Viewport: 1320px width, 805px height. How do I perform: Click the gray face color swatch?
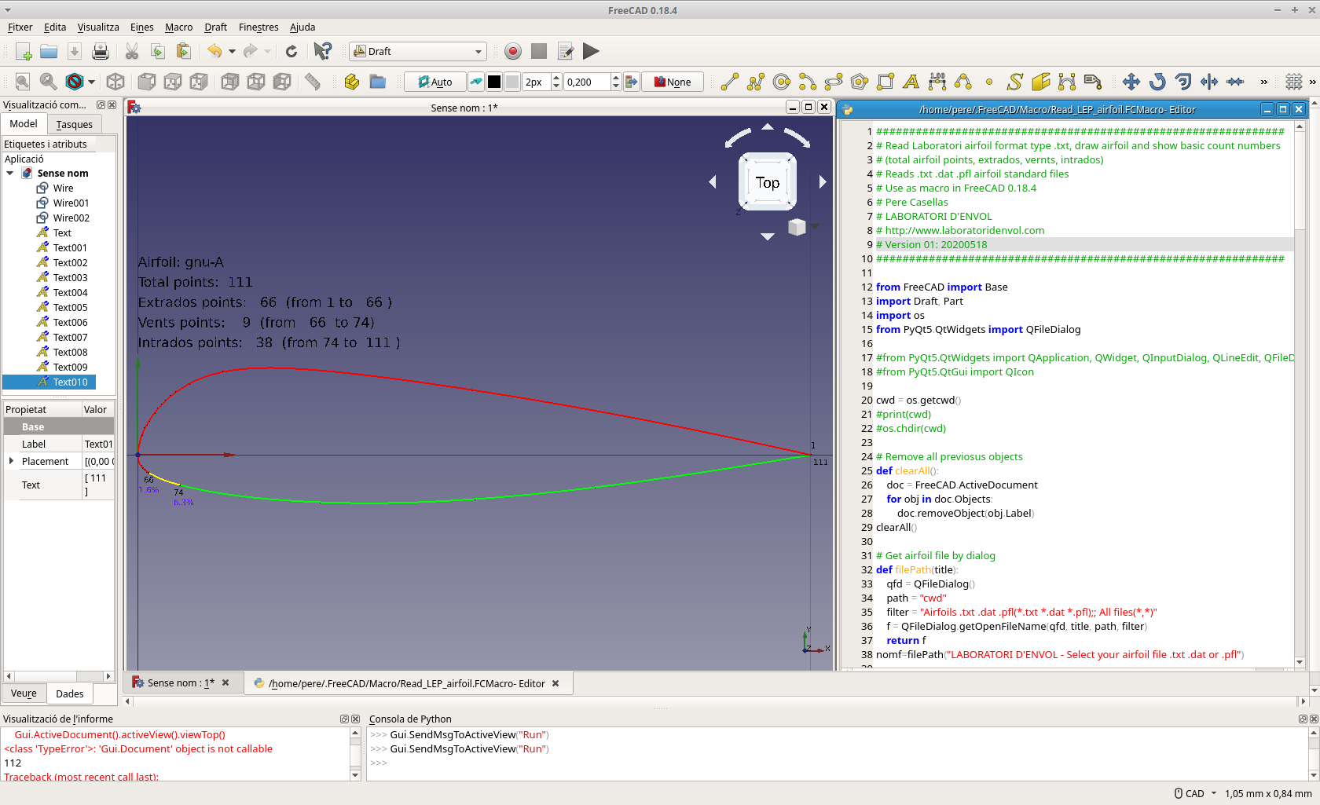(x=512, y=82)
